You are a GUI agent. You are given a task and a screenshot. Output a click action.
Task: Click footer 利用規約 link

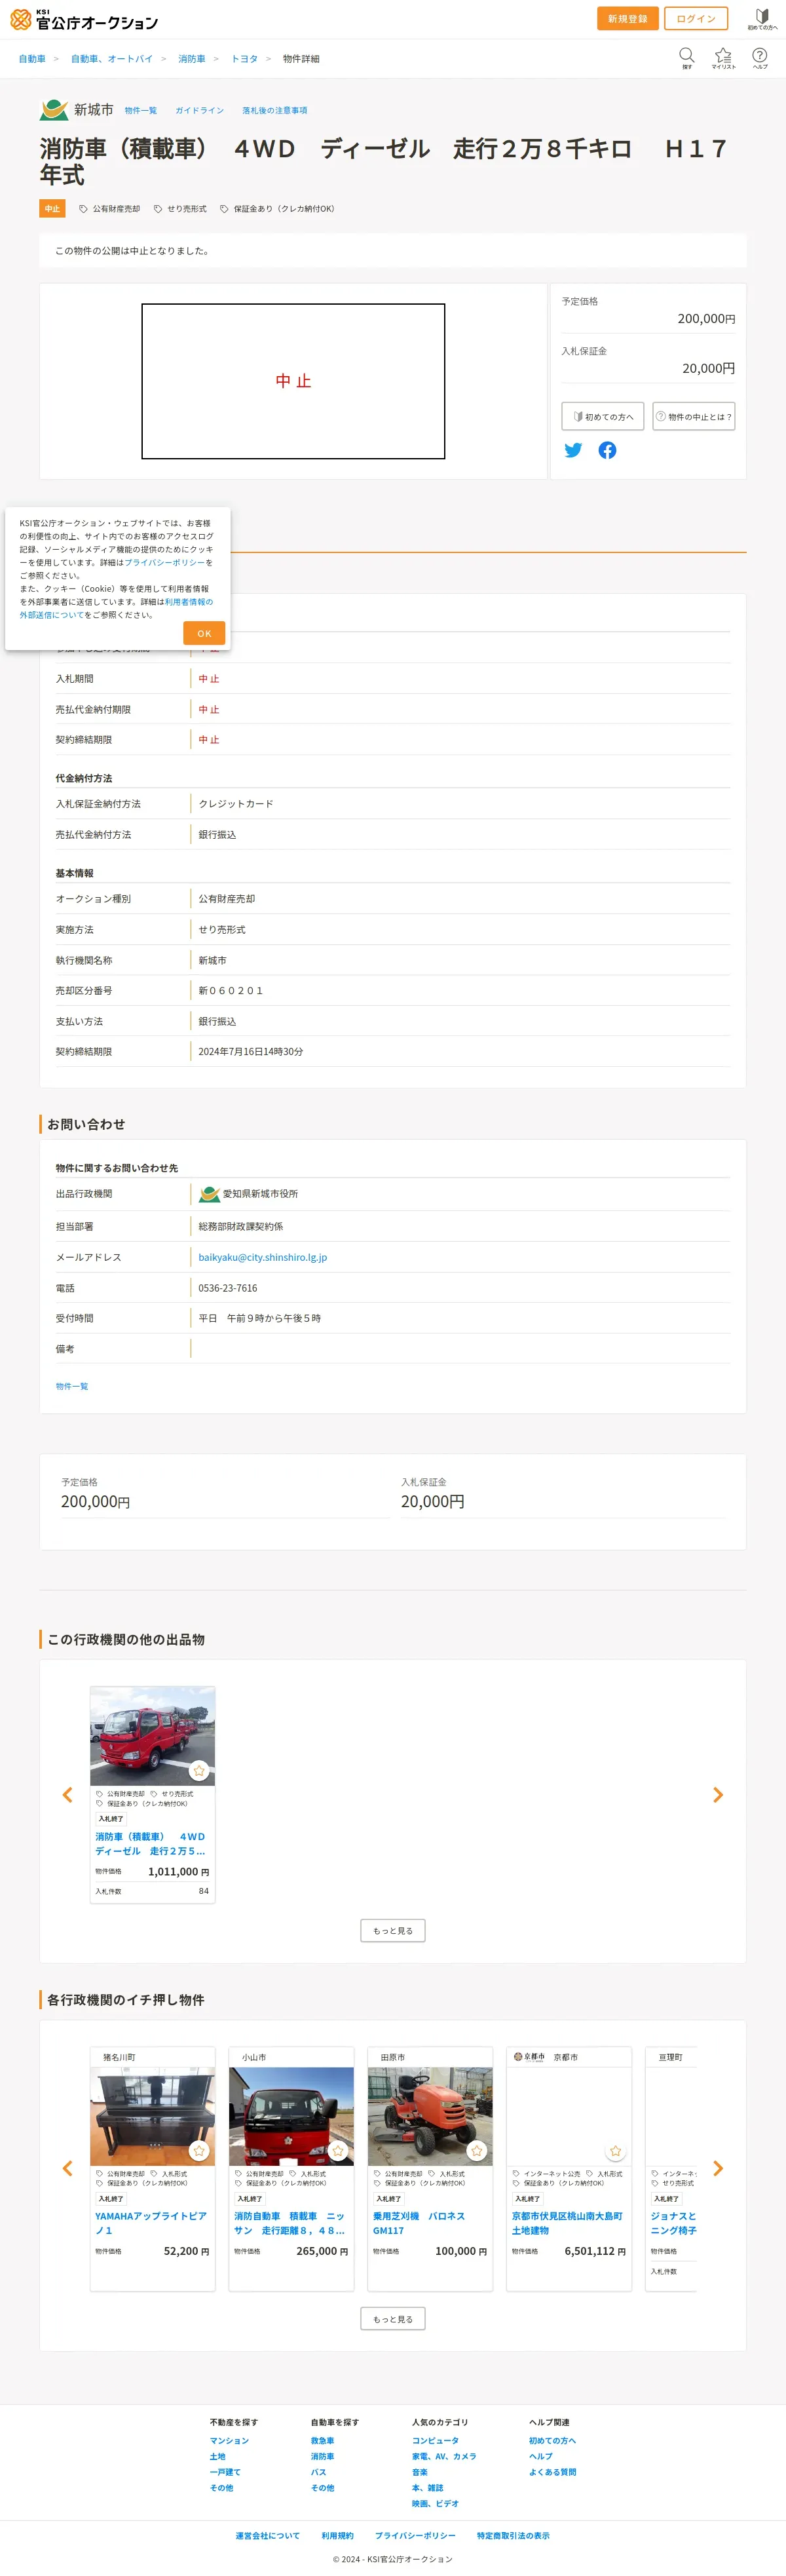tap(337, 2535)
